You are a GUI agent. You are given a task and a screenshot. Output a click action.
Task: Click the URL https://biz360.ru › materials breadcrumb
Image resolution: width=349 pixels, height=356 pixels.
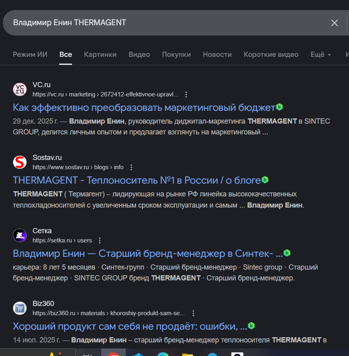(108, 313)
